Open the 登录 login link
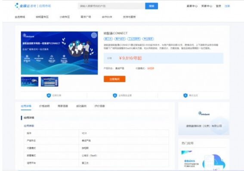Viewport: 244px width, 171px height. [x=218, y=6]
